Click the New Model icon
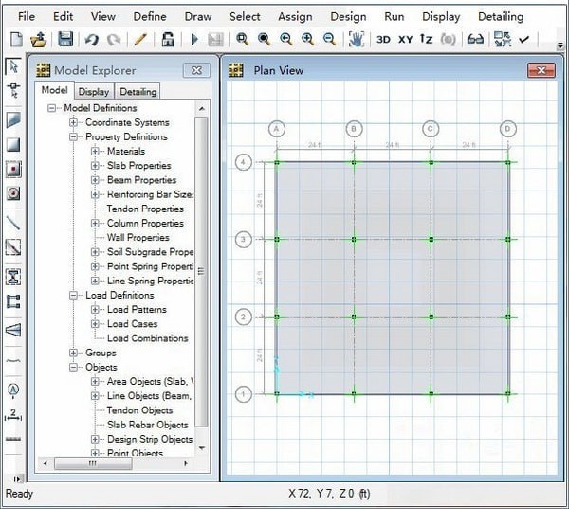The width and height of the screenshot is (569, 509). (x=15, y=39)
